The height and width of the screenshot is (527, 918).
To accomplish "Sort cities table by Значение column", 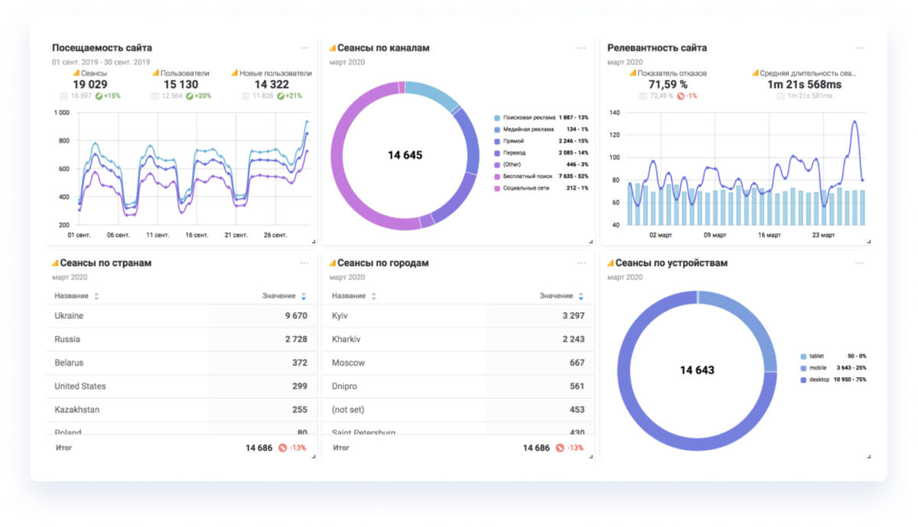I will 581,296.
